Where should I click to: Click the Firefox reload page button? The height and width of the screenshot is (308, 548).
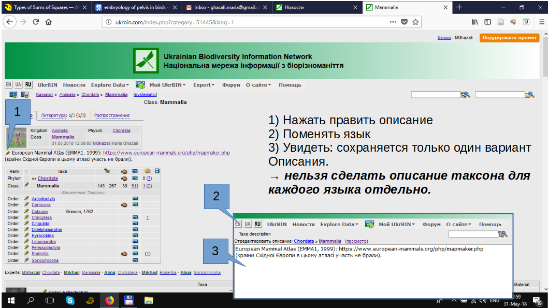[36, 22]
